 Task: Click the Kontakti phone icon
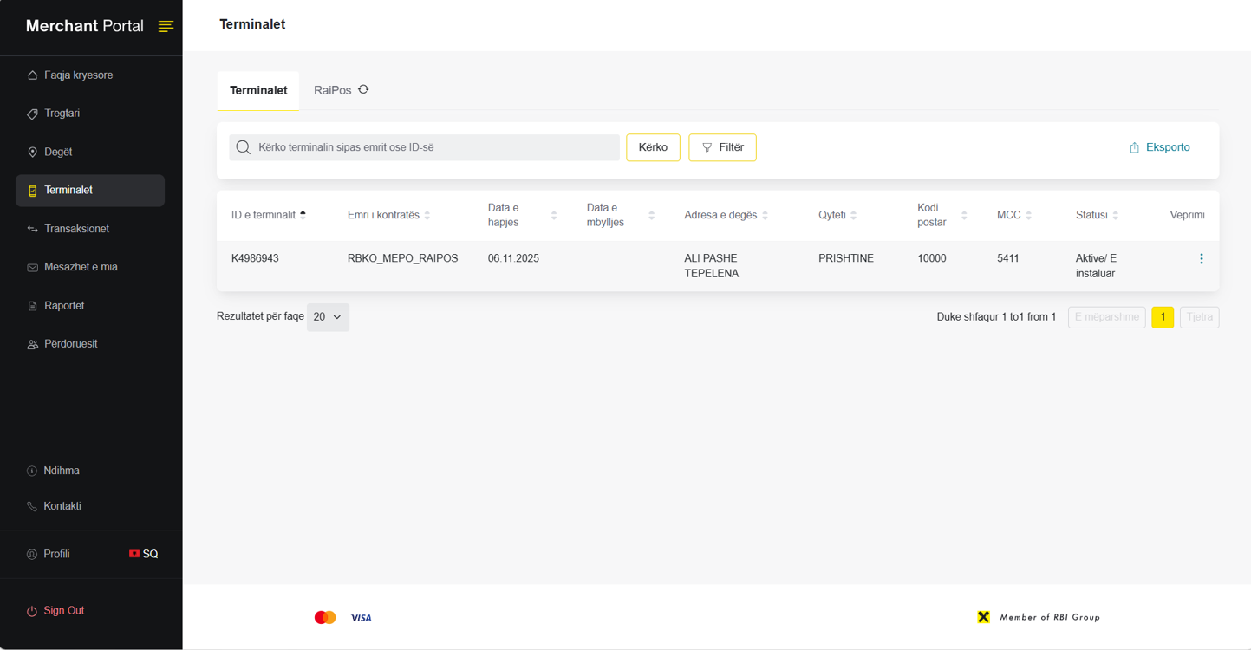(x=32, y=506)
